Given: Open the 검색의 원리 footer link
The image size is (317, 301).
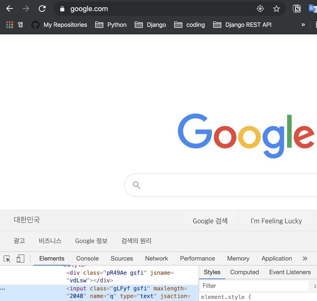Looking at the screenshot, I should (x=136, y=241).
